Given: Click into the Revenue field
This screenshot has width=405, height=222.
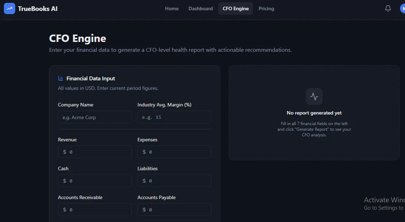Looking at the screenshot, I should 95,152.
